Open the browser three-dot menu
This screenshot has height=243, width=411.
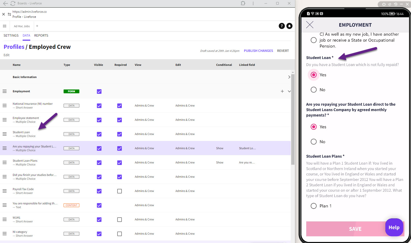click(x=253, y=3)
